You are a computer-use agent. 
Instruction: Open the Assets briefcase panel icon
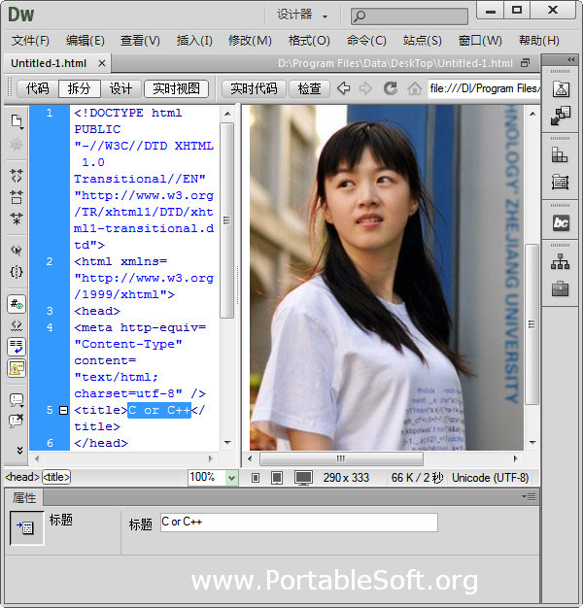pyautogui.click(x=560, y=288)
